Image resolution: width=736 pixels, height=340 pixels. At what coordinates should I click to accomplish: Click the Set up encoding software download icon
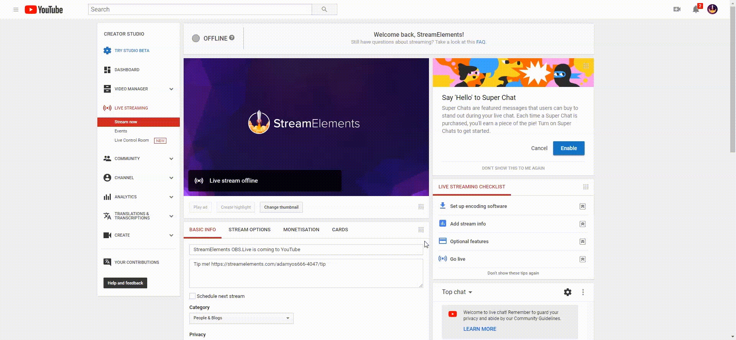[443, 206]
